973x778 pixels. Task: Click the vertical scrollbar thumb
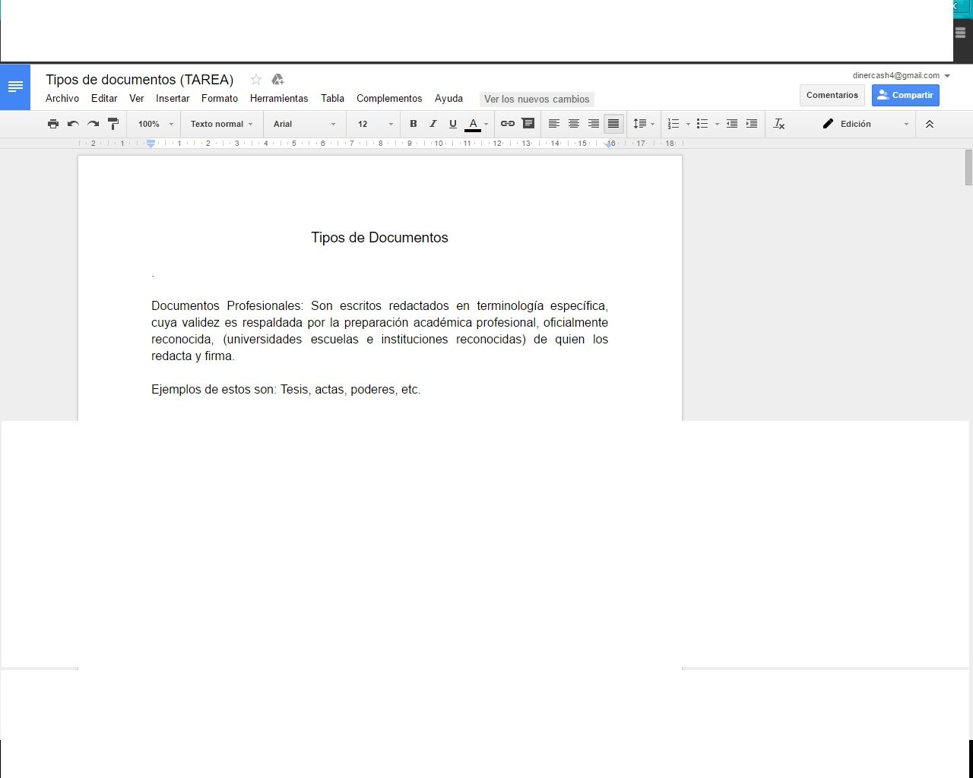[968, 167]
